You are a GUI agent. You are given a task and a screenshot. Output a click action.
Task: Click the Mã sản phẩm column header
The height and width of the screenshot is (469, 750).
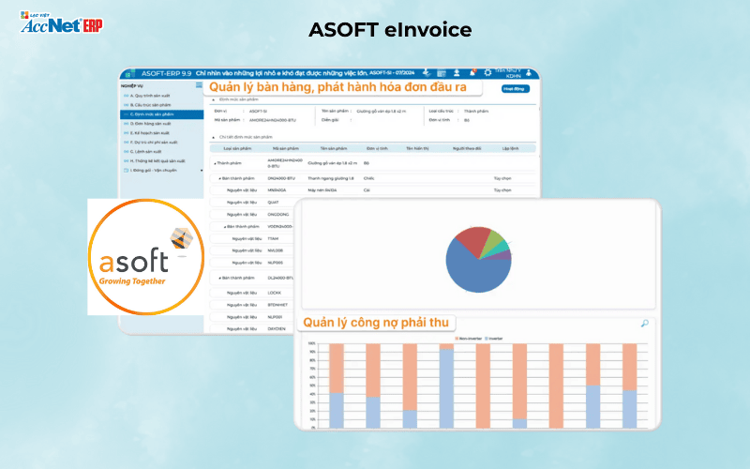286,149
